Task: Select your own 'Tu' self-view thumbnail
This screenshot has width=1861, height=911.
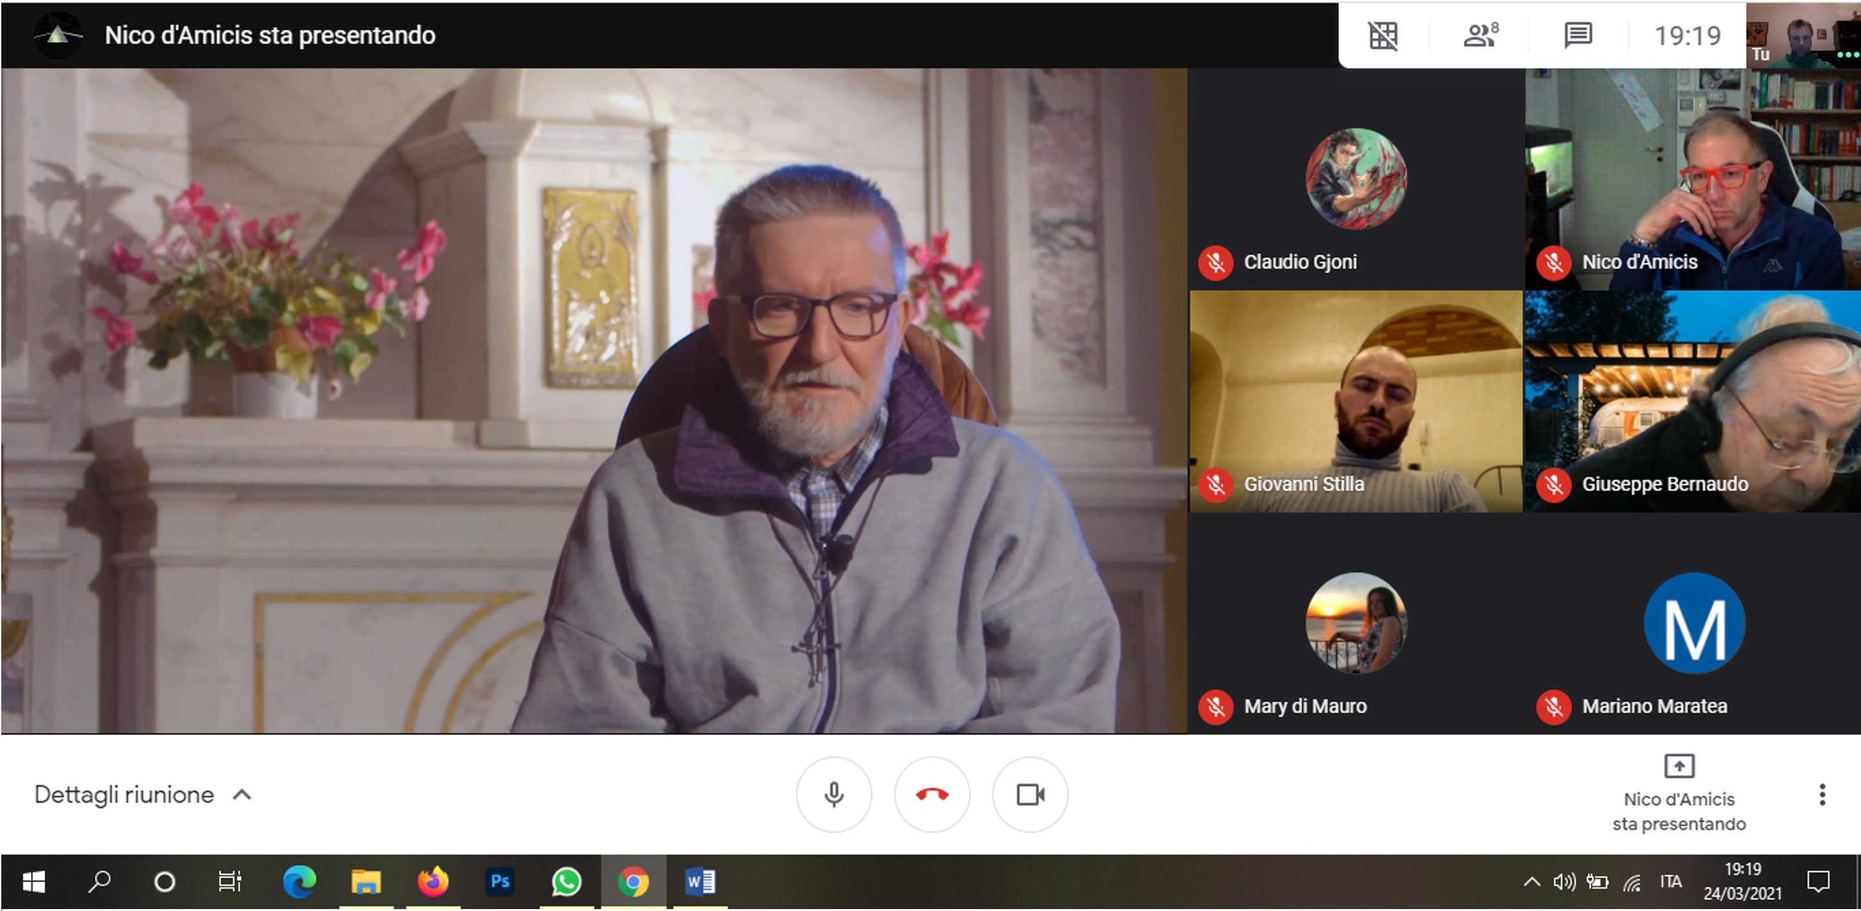Action: tap(1803, 35)
